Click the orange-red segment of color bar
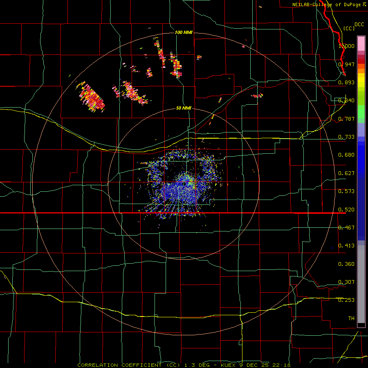The image size is (368, 368). point(361,66)
